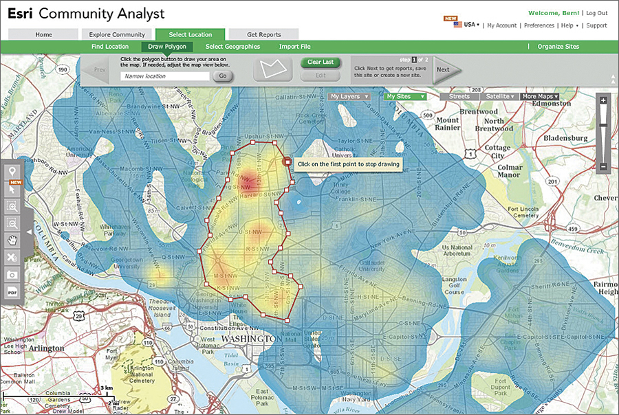Image resolution: width=619 pixels, height=415 pixels.
Task: Click the Organize Sites link
Action: [558, 47]
